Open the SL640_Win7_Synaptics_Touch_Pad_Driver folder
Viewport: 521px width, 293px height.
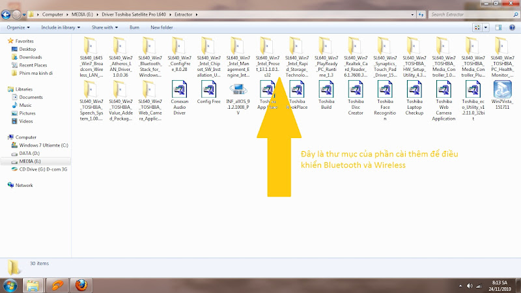pyautogui.click(x=385, y=57)
